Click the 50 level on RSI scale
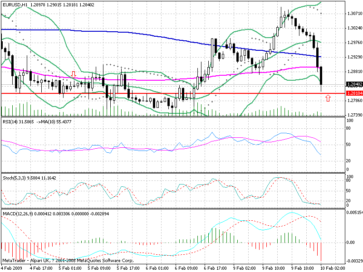The height and width of the screenshot is (272, 363). tap(348, 145)
